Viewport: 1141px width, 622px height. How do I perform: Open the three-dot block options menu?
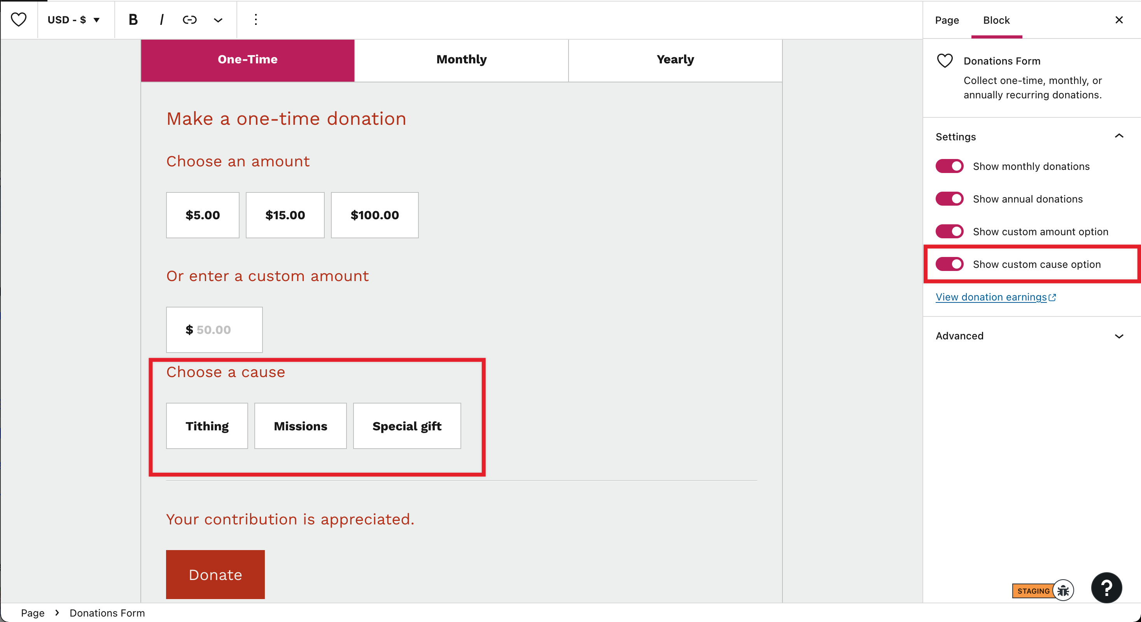(255, 20)
